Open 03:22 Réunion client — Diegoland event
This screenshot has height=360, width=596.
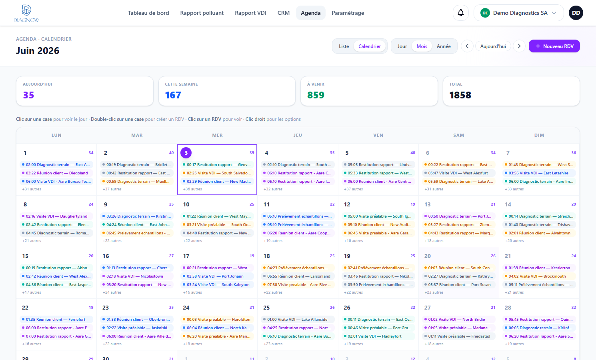click(56, 173)
